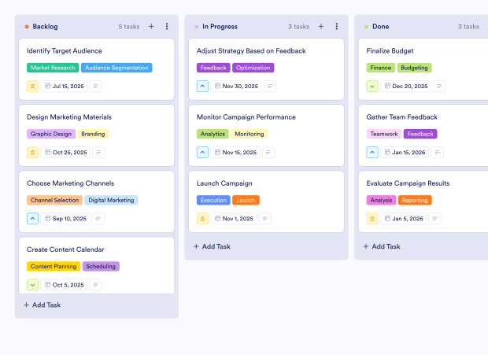This screenshot has height=355, width=488.
Task: Click priority icon on Evaluate Campaign Results
Action: (373, 219)
